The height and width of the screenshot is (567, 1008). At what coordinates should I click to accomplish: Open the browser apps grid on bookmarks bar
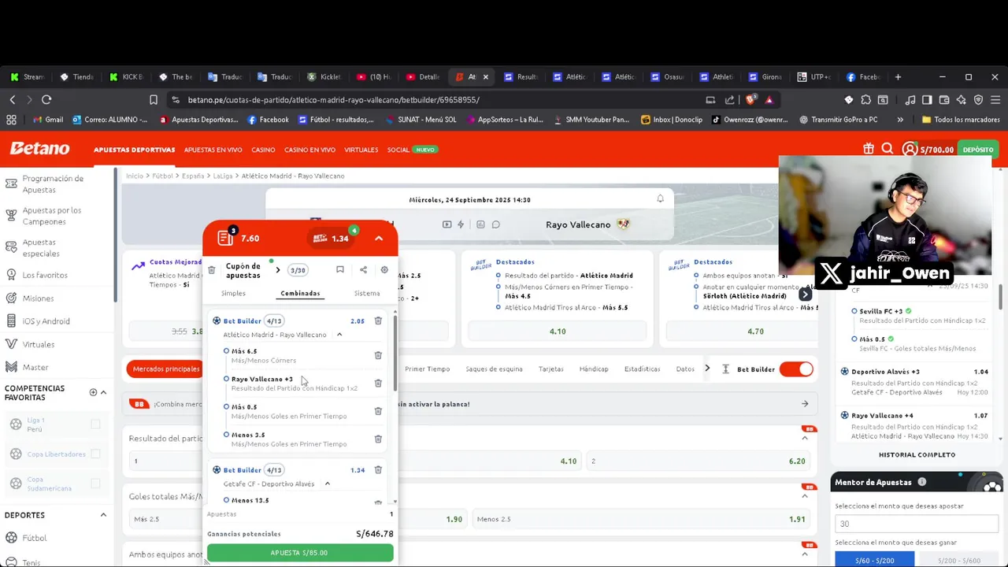tap(11, 120)
